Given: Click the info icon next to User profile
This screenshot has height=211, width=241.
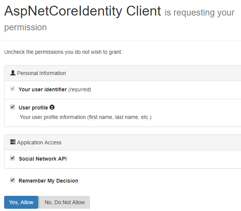Looking at the screenshot, I should 52,107.
